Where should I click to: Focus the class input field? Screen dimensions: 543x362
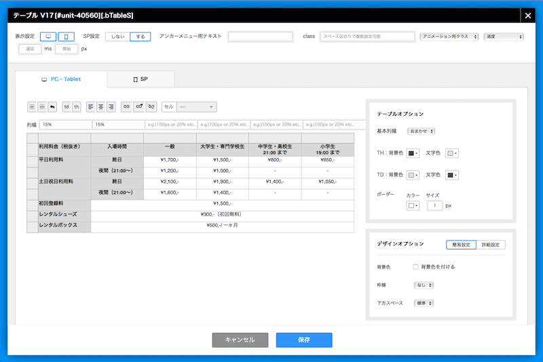click(x=367, y=37)
